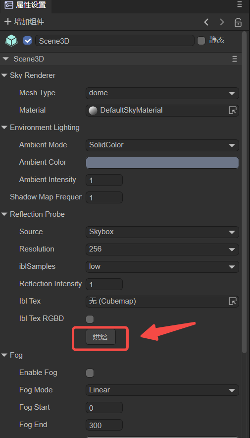Click the Scene3D cube node icon
This screenshot has width=250, height=438.
(11, 41)
